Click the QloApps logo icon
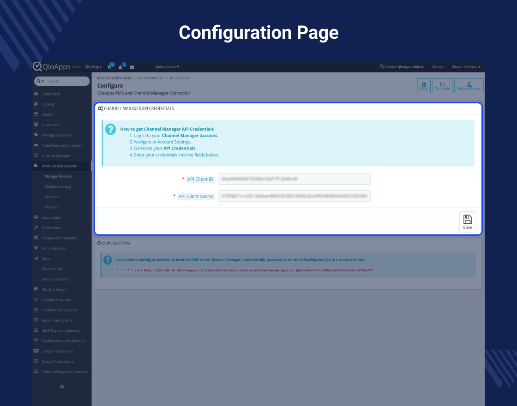 click(37, 66)
